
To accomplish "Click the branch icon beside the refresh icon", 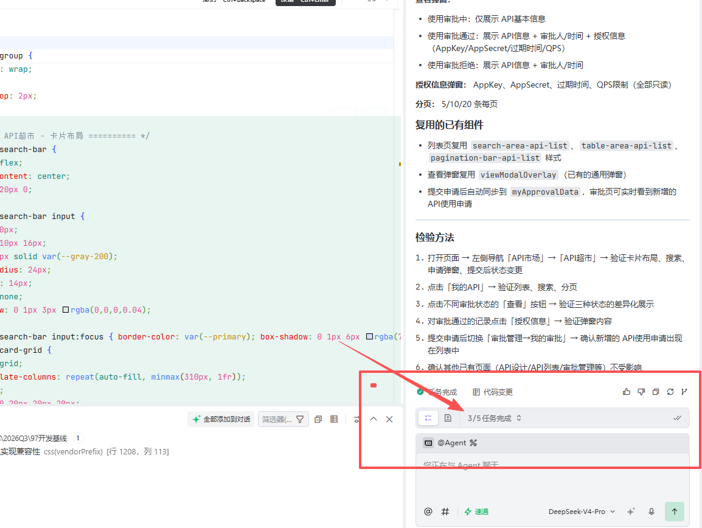I will (684, 392).
